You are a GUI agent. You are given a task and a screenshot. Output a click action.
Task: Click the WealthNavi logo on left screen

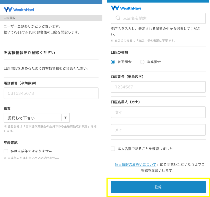[x=19, y=10]
